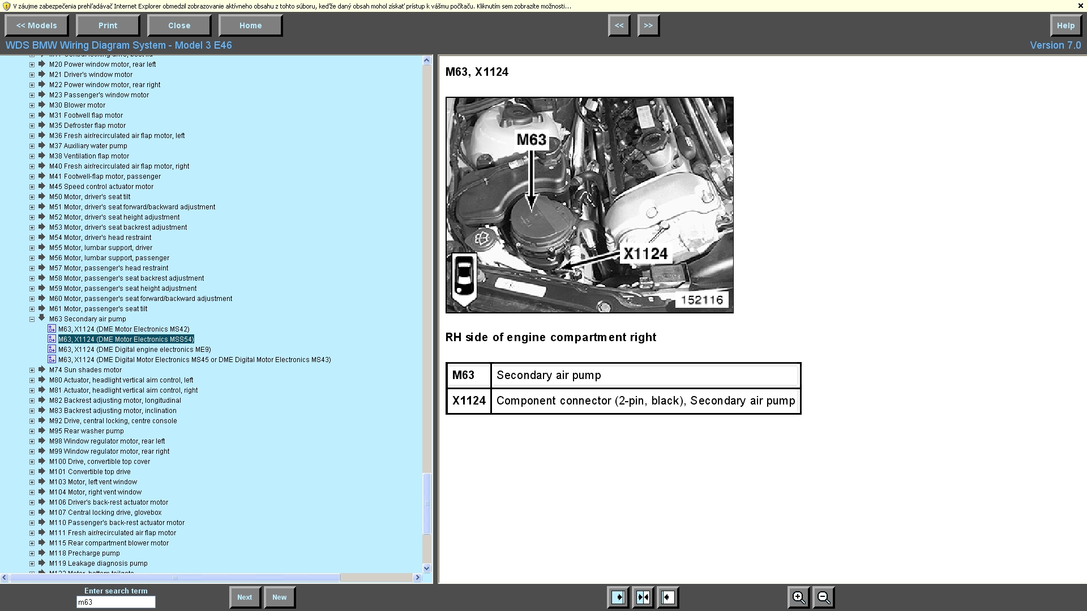Viewport: 1087px width, 611px height.
Task: Click the Next search result button
Action: 245,597
